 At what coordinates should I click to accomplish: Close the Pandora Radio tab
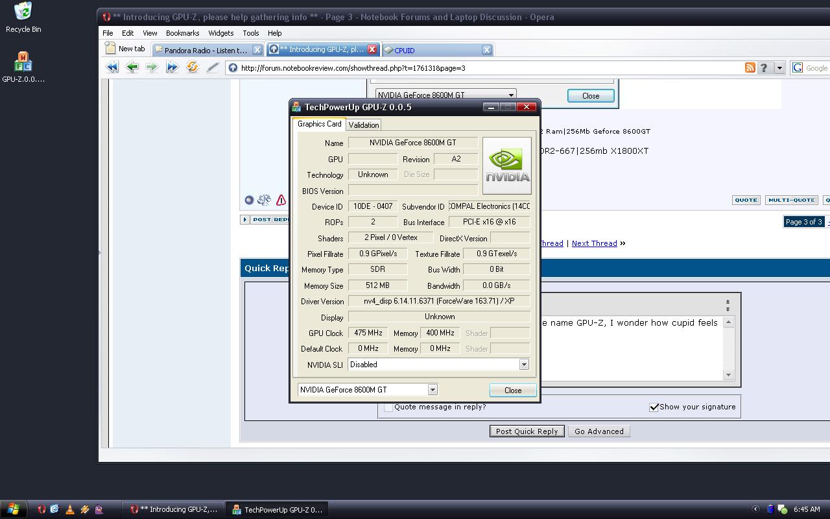click(x=257, y=49)
